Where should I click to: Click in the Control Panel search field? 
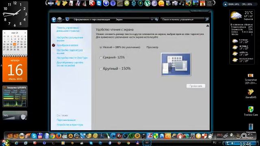182,19
